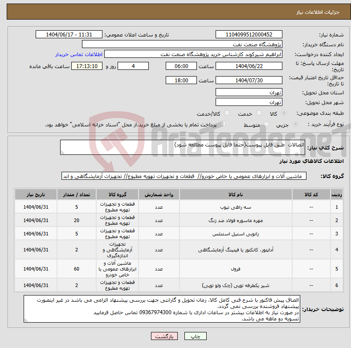Click item name سه راهی تیوب
The width and height of the screenshot is (351, 348).
click(236, 207)
